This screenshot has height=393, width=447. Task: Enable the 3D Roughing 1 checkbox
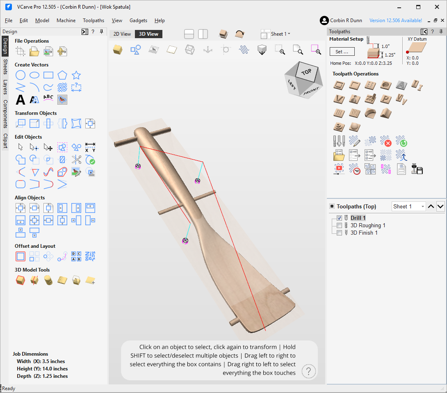pyautogui.click(x=339, y=226)
